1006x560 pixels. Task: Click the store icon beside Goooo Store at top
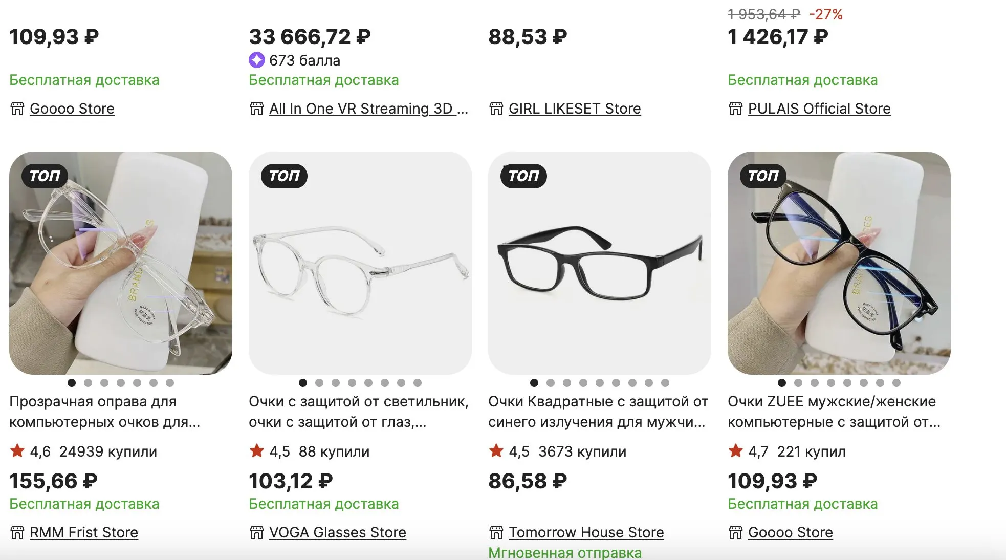(17, 109)
